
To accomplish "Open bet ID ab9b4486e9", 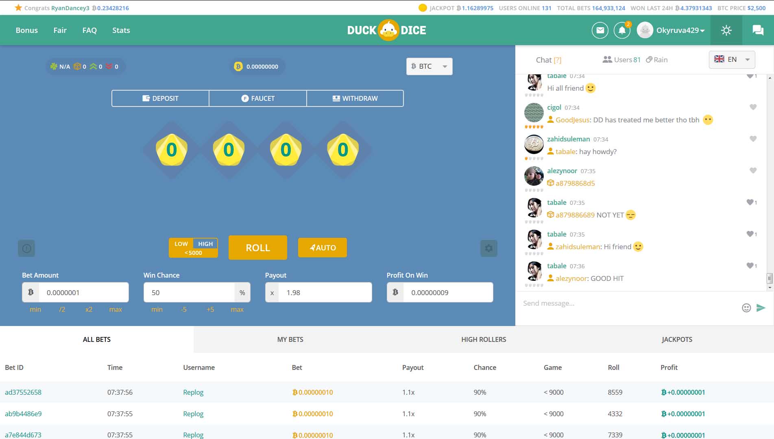I will point(23,414).
